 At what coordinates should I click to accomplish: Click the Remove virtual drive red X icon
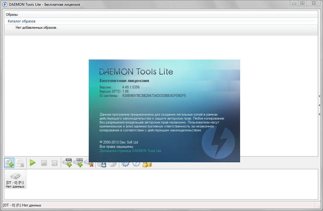point(89,164)
